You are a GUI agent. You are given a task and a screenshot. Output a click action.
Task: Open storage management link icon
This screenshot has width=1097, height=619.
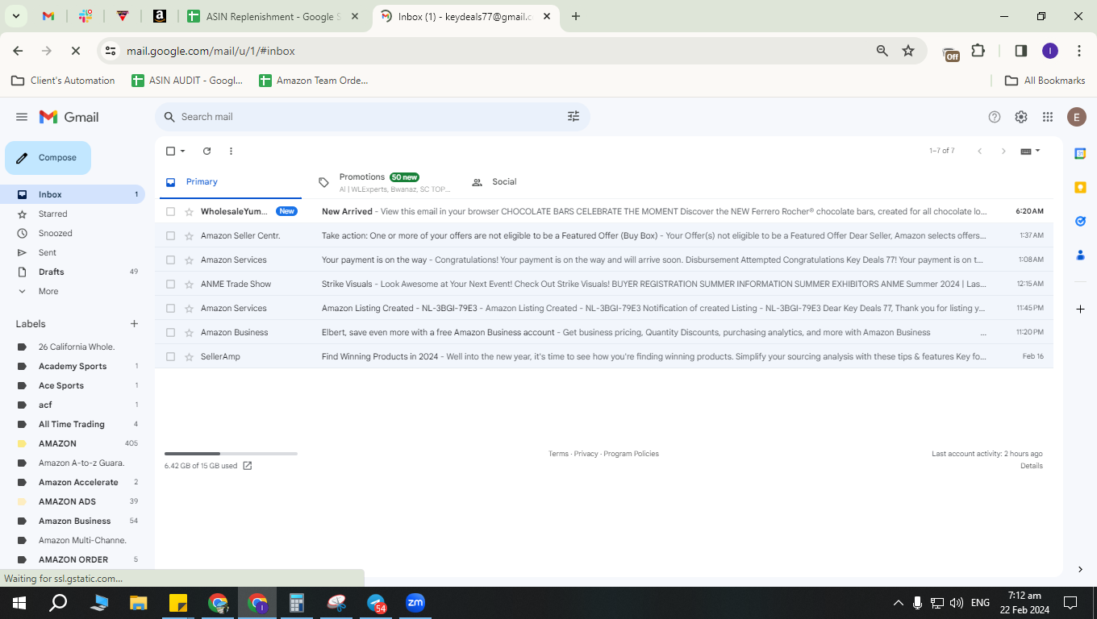[x=248, y=466]
